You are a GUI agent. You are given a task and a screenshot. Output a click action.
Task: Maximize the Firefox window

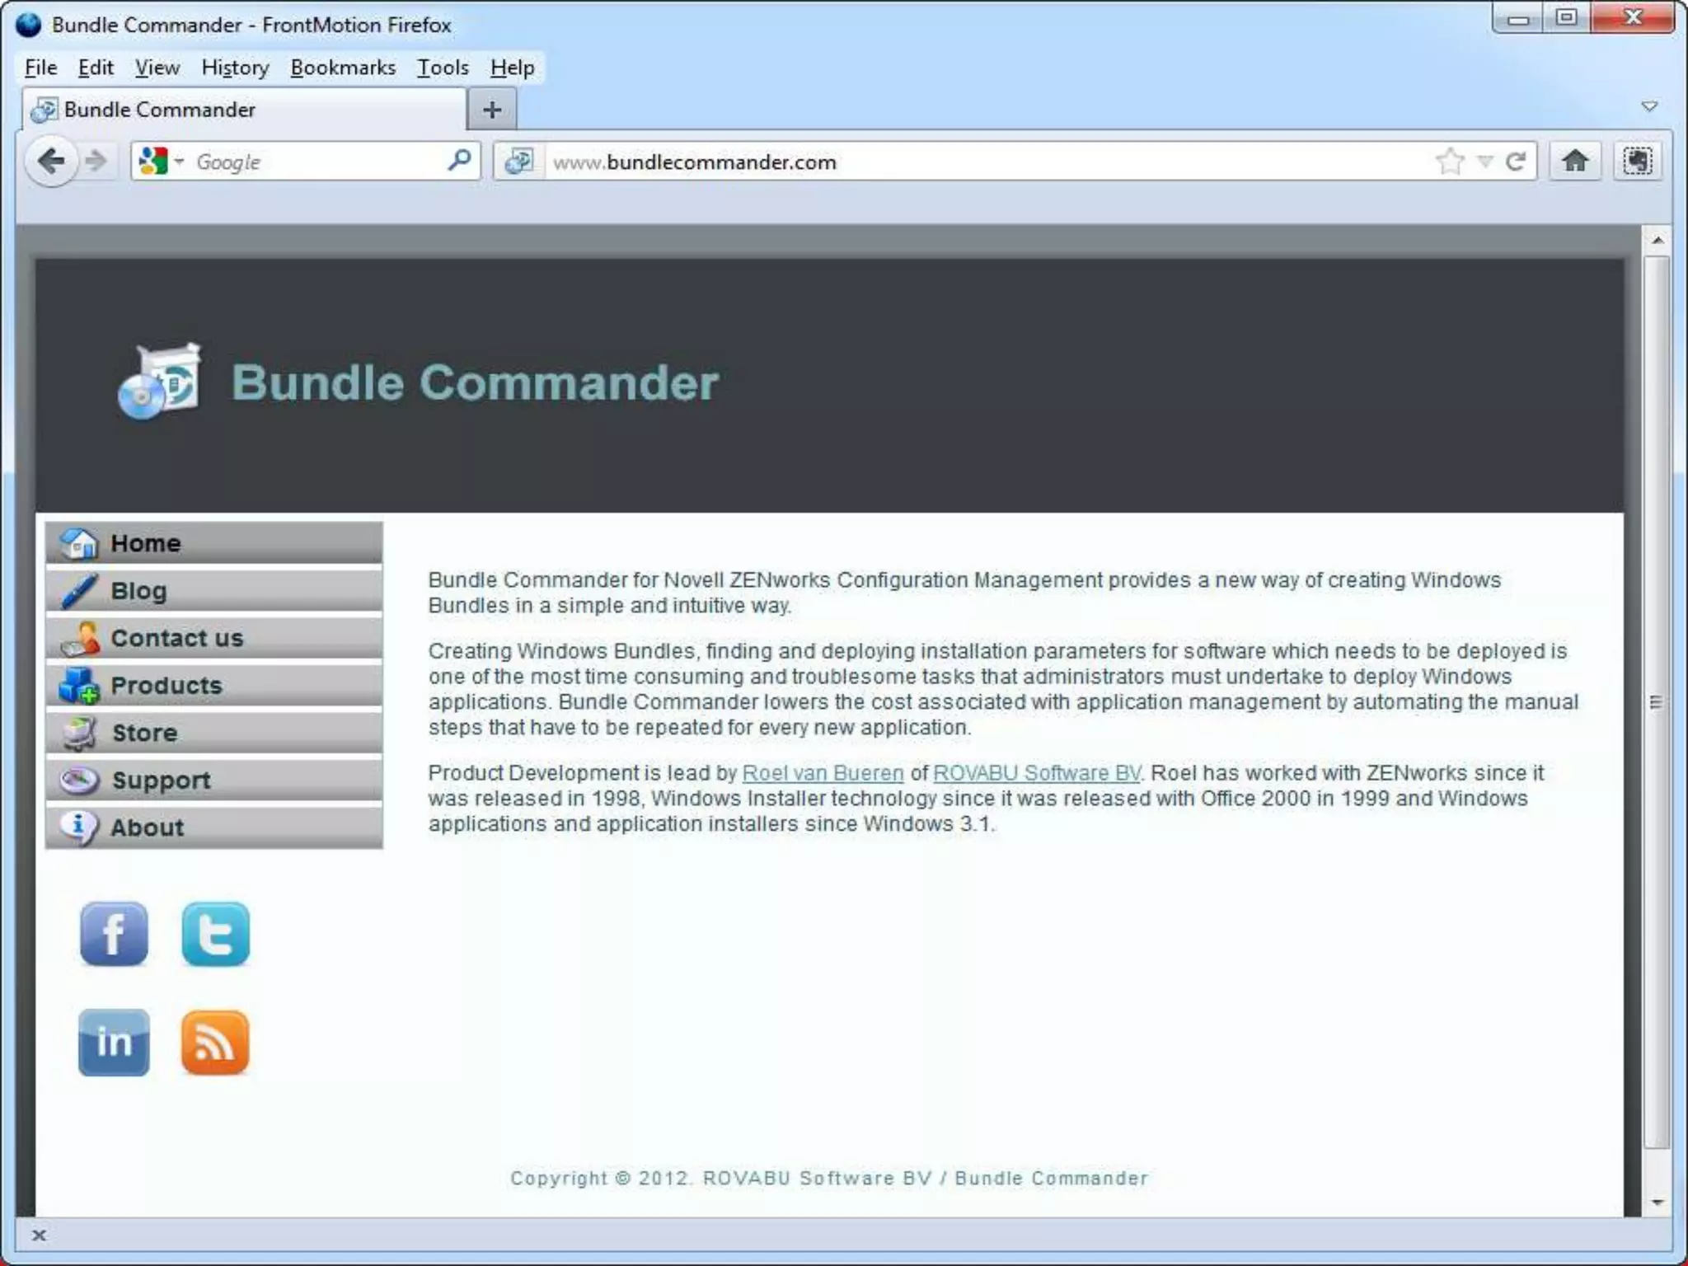click(x=1567, y=18)
